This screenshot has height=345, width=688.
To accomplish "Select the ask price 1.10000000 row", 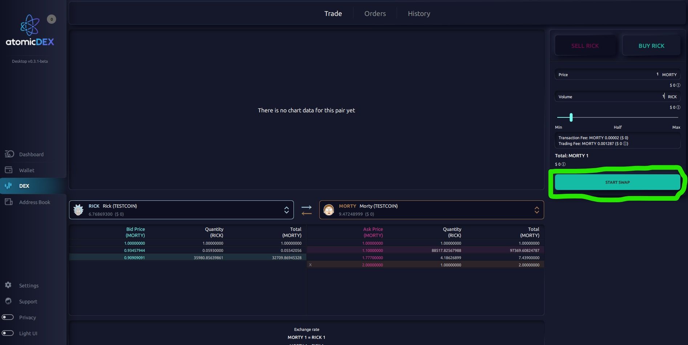I will coord(425,250).
